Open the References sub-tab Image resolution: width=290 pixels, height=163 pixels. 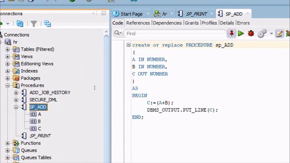[x=138, y=23]
